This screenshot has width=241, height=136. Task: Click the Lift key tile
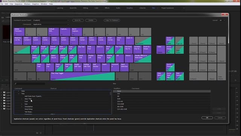point(119,59)
